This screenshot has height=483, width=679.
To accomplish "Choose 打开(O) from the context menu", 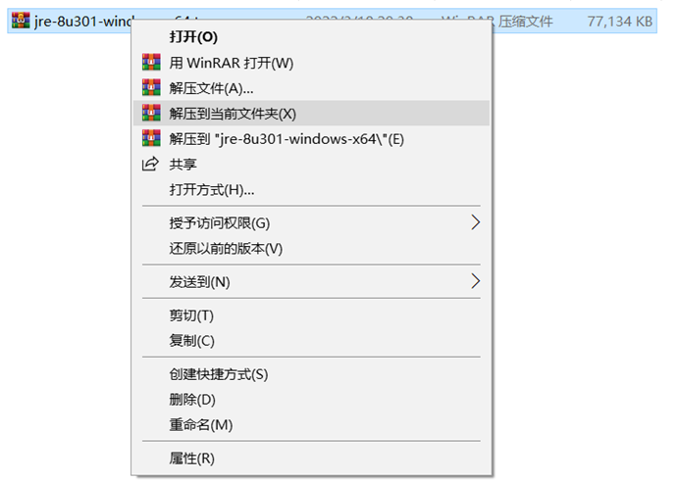I will click(193, 37).
